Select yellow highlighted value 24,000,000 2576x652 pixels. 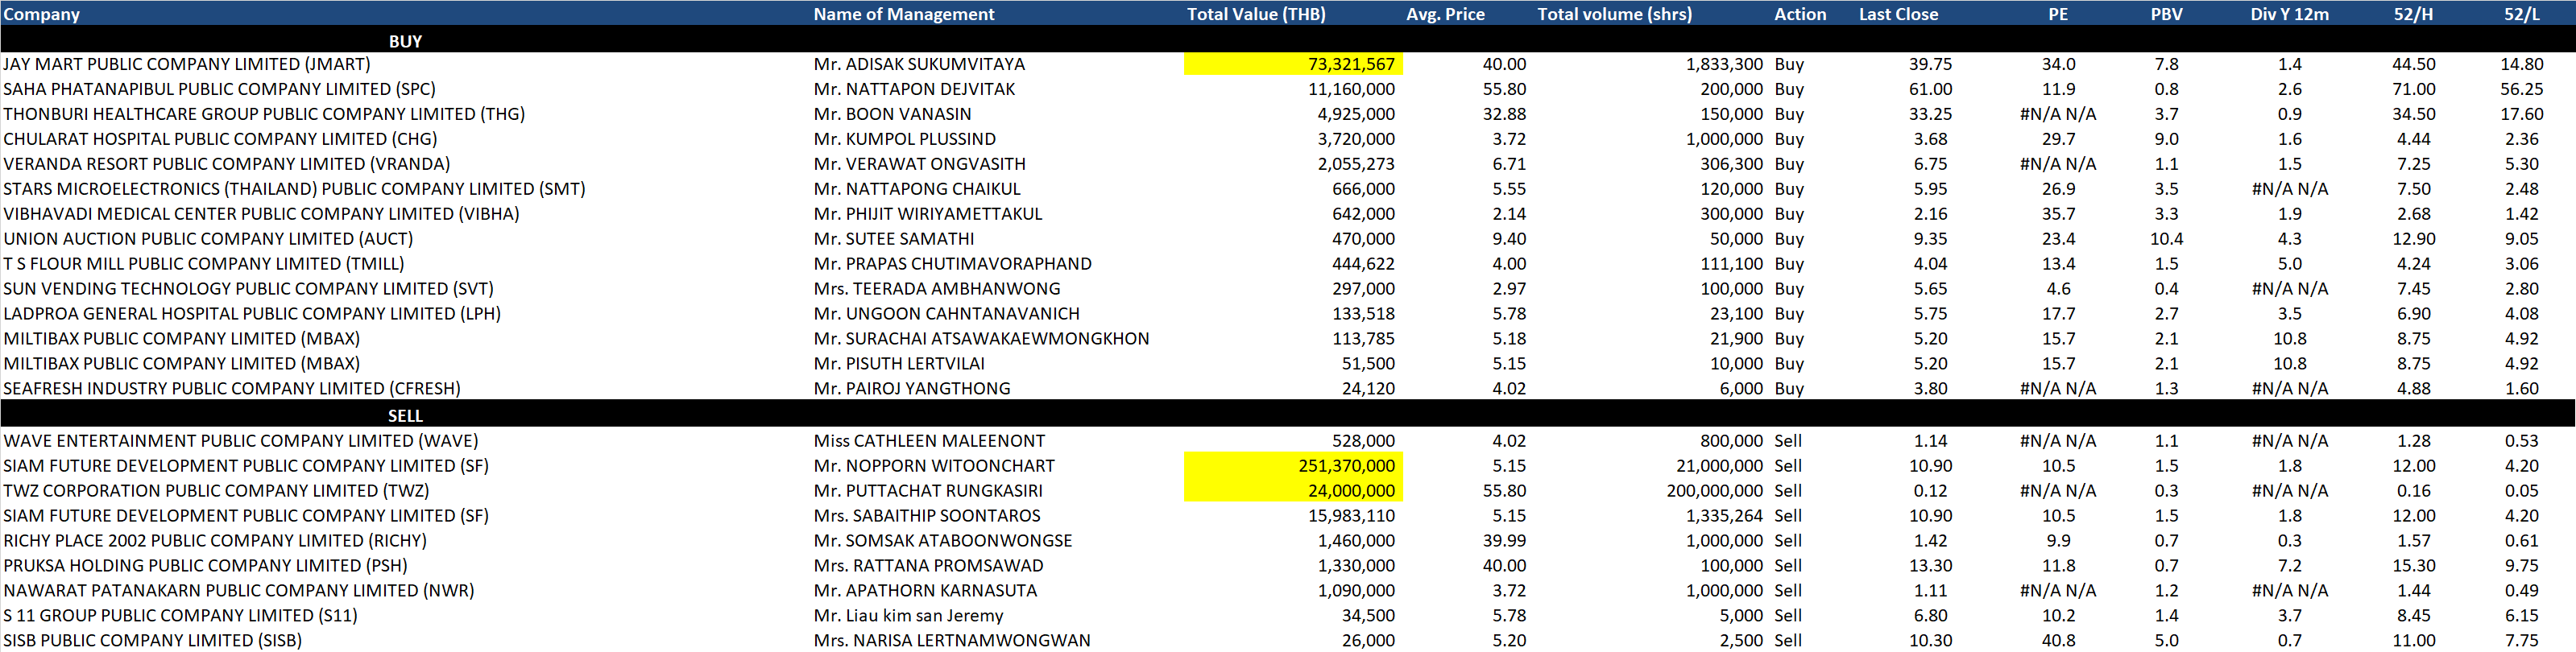(x=1350, y=491)
